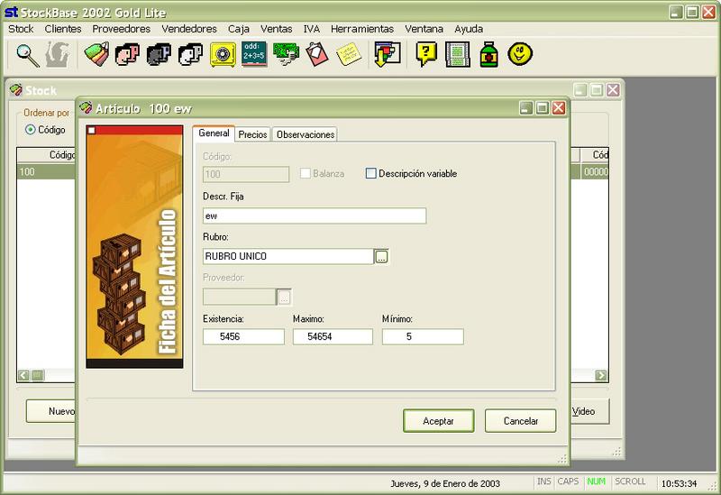This screenshot has width=721, height=495.
Task: Click the greyed detective silhouette toolbar icon
Action: click(58, 55)
